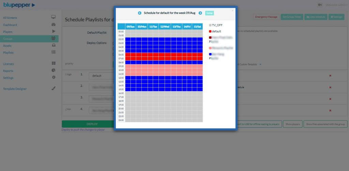This screenshot has height=171, width=349.
Task: Click the gray TV_OFF legend swatch
Action: [x=210, y=25]
